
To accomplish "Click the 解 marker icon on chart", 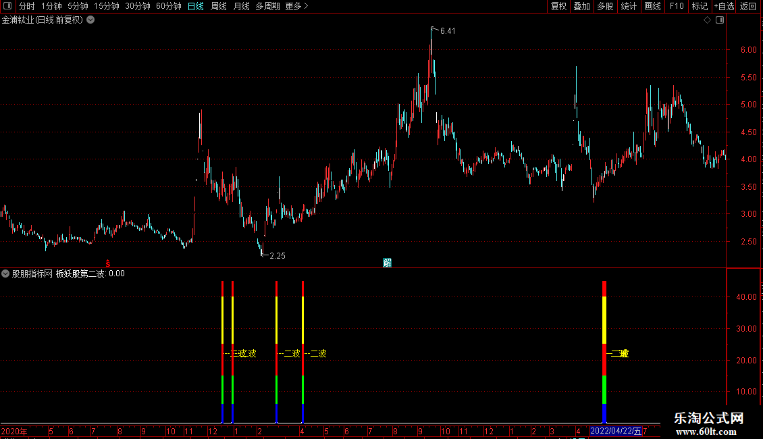I will click(x=388, y=263).
